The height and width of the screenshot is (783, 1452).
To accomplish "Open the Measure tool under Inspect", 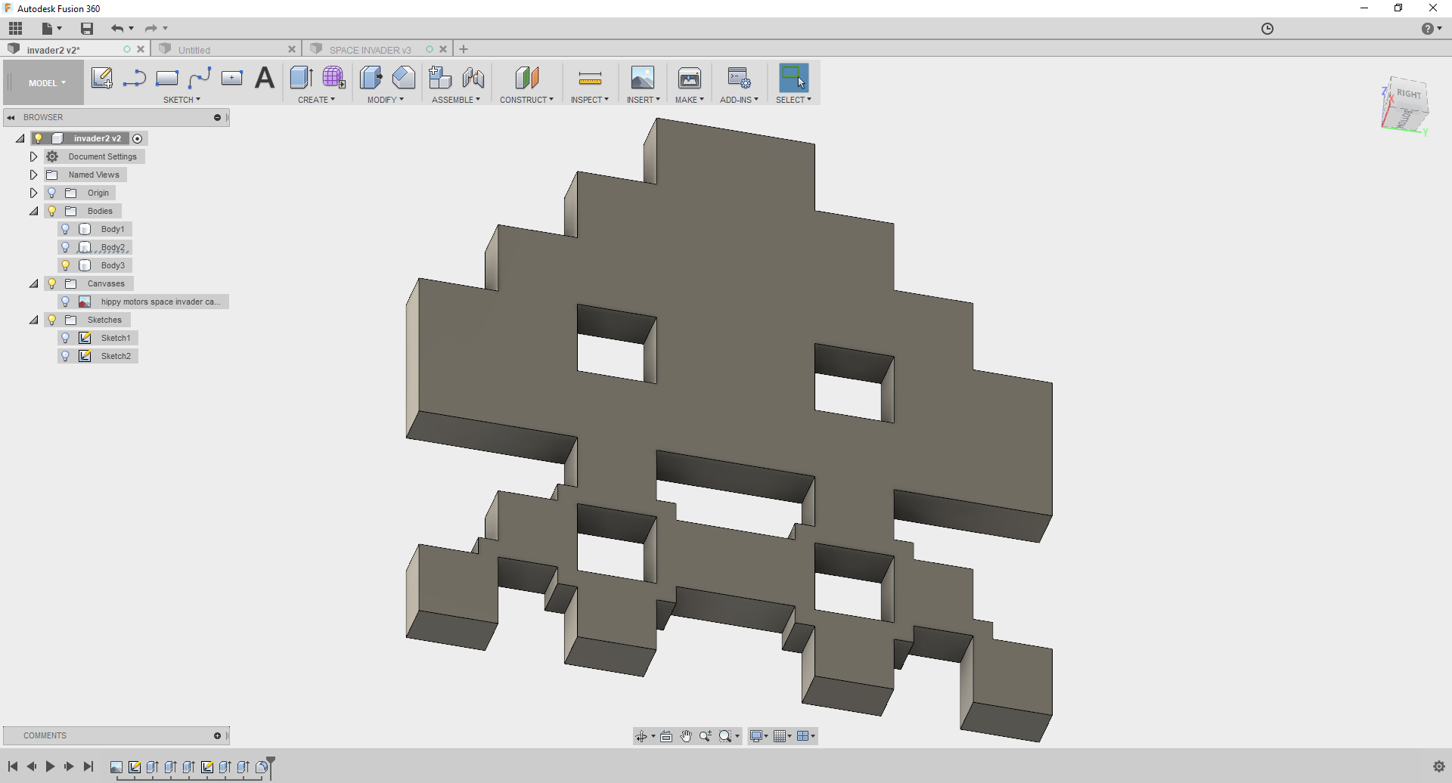I will coord(590,78).
